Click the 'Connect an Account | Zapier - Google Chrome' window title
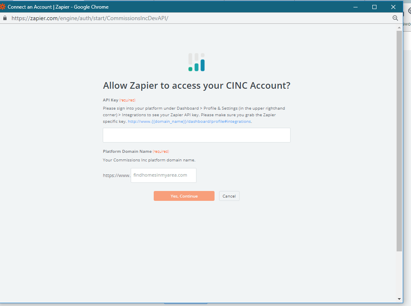The image size is (411, 306). pos(58,7)
